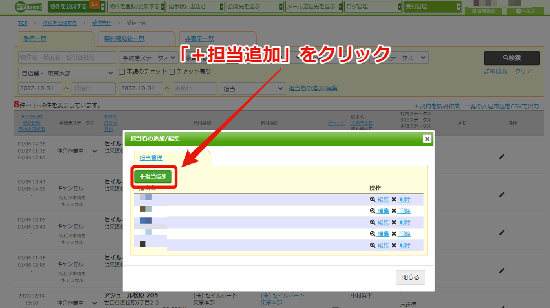550x308 pixels.
Task: Open 削除 link in second staff row
Action: [x=405, y=211]
